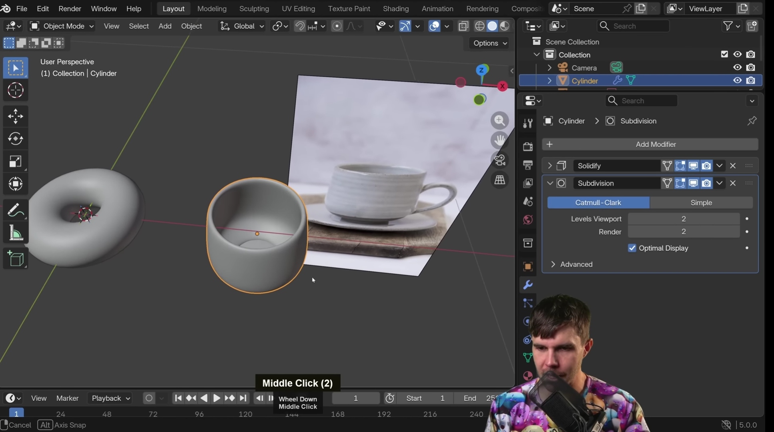774x432 pixels.
Task: Click the 3D Cursor tool
Action: [15, 90]
